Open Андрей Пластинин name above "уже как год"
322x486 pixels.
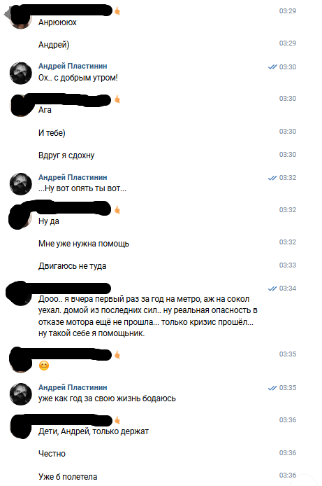tap(73, 387)
